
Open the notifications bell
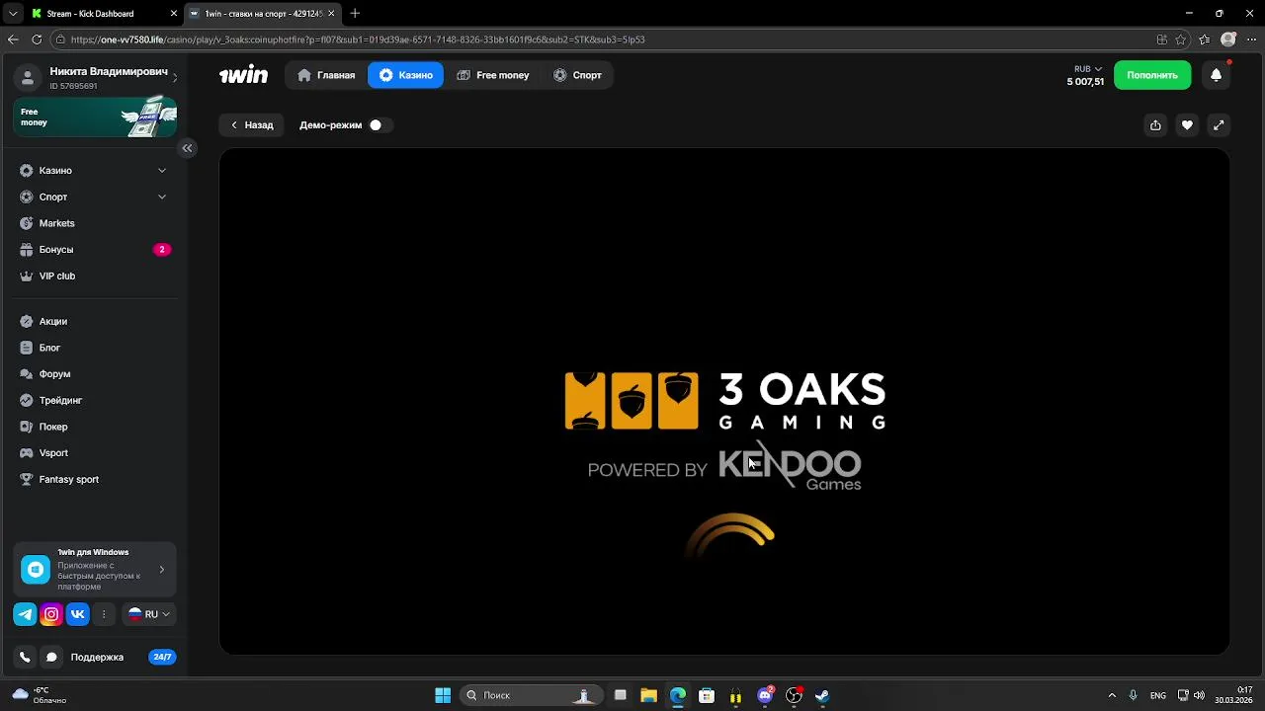click(x=1216, y=75)
